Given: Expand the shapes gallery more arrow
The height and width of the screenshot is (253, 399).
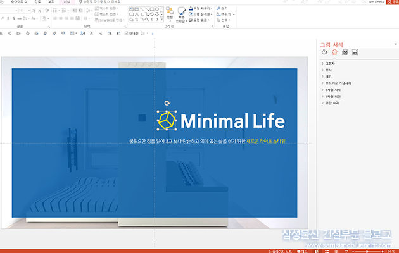Looking at the screenshot, I should click(x=161, y=20).
